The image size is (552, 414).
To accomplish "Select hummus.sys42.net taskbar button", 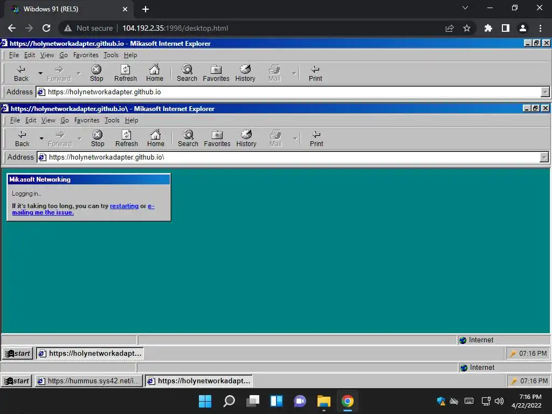I will point(89,381).
